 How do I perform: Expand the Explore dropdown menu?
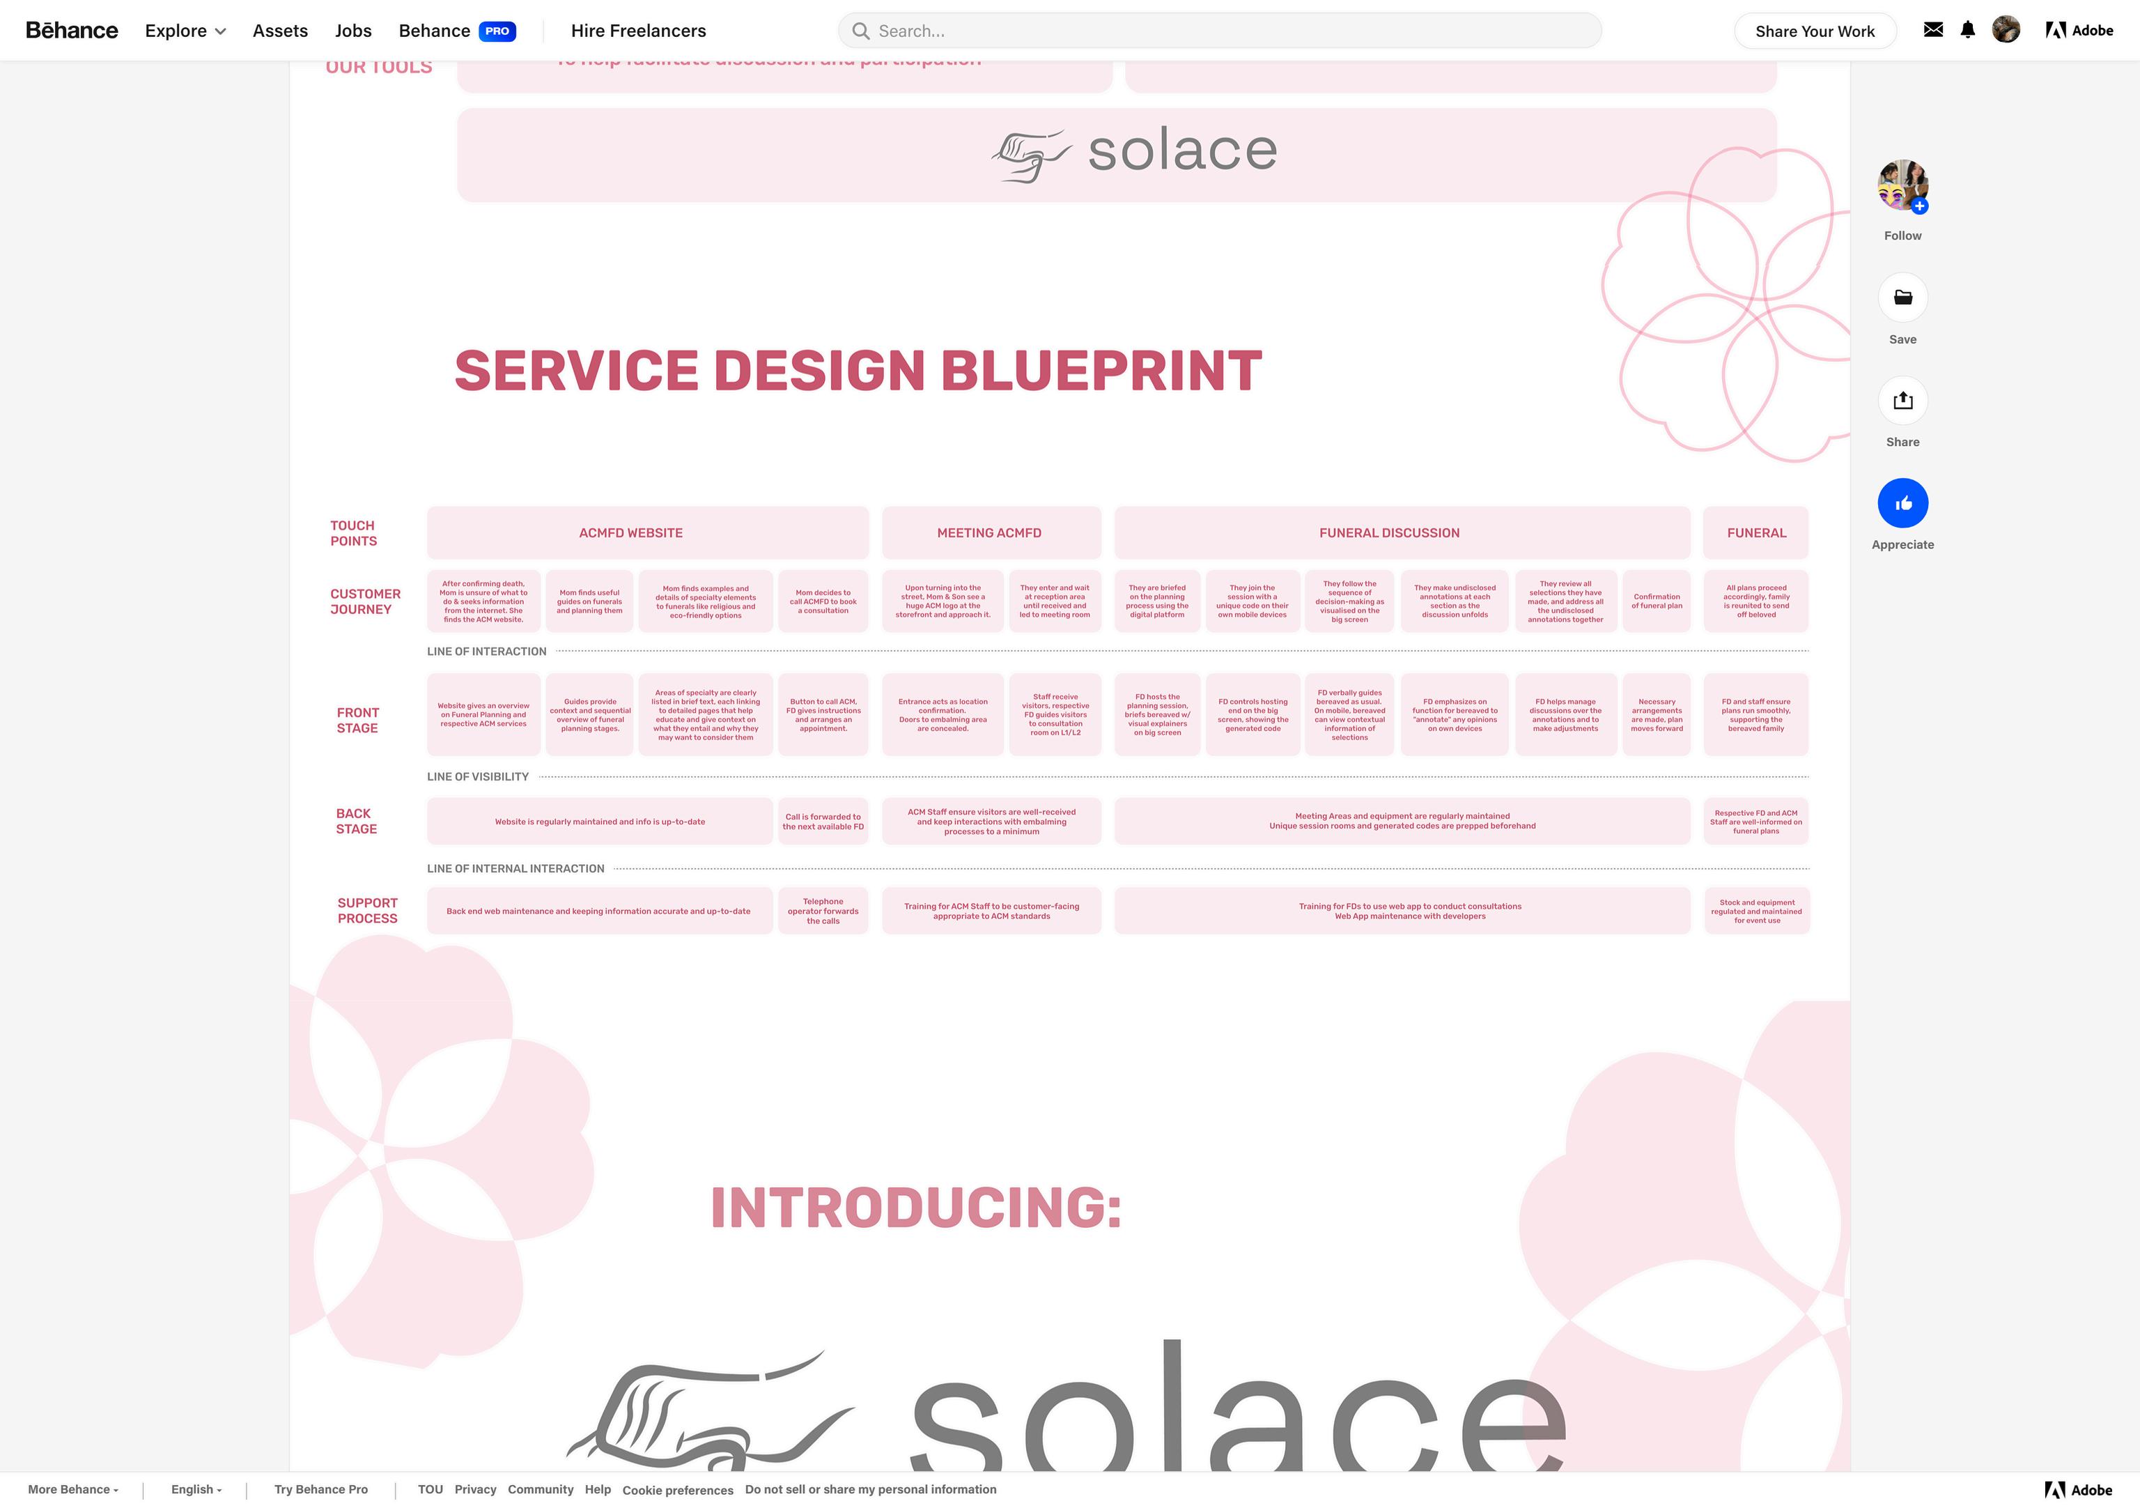click(185, 31)
